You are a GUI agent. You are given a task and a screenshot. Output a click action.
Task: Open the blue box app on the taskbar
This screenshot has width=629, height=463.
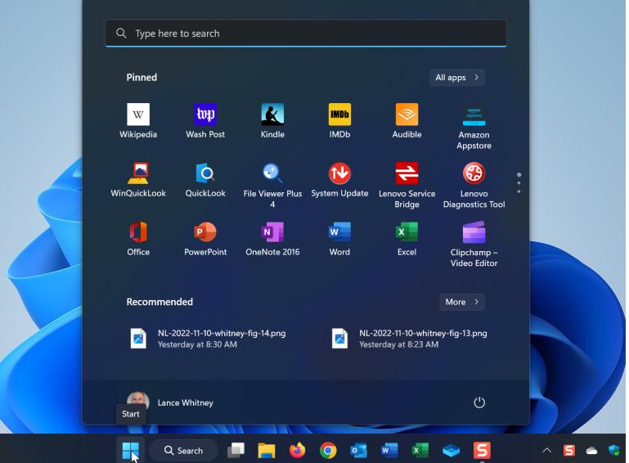click(x=451, y=451)
